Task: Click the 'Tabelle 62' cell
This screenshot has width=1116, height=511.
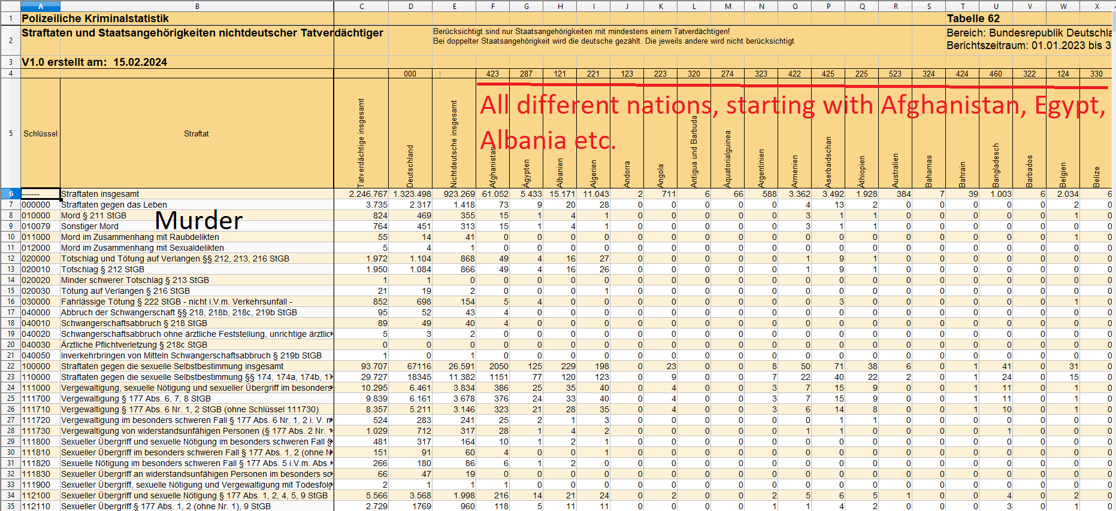Action: pyautogui.click(x=973, y=19)
